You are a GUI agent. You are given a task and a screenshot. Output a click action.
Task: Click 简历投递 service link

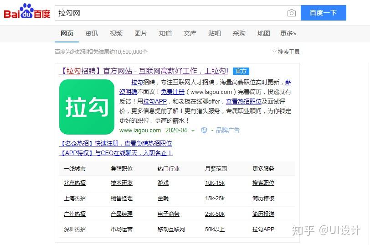263,214
